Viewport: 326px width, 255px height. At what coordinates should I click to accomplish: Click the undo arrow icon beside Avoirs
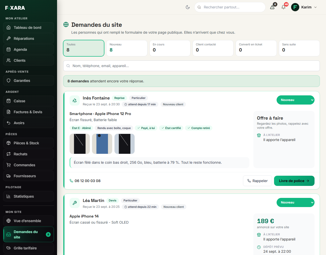[9, 123]
